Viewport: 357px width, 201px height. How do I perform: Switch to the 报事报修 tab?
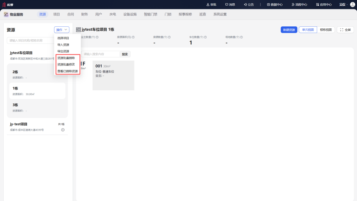click(185, 14)
